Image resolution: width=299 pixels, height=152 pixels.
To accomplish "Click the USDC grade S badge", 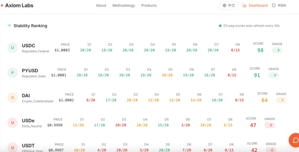I will 277,50.
